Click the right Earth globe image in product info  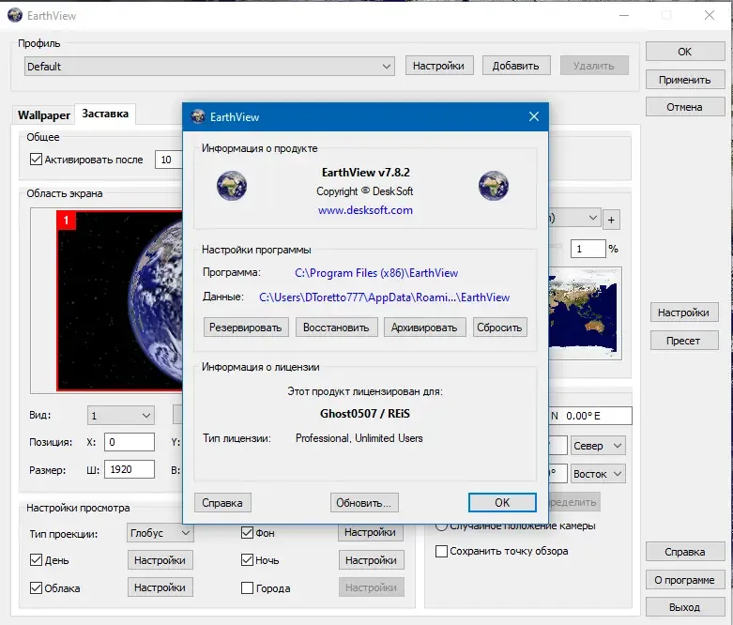point(494,186)
